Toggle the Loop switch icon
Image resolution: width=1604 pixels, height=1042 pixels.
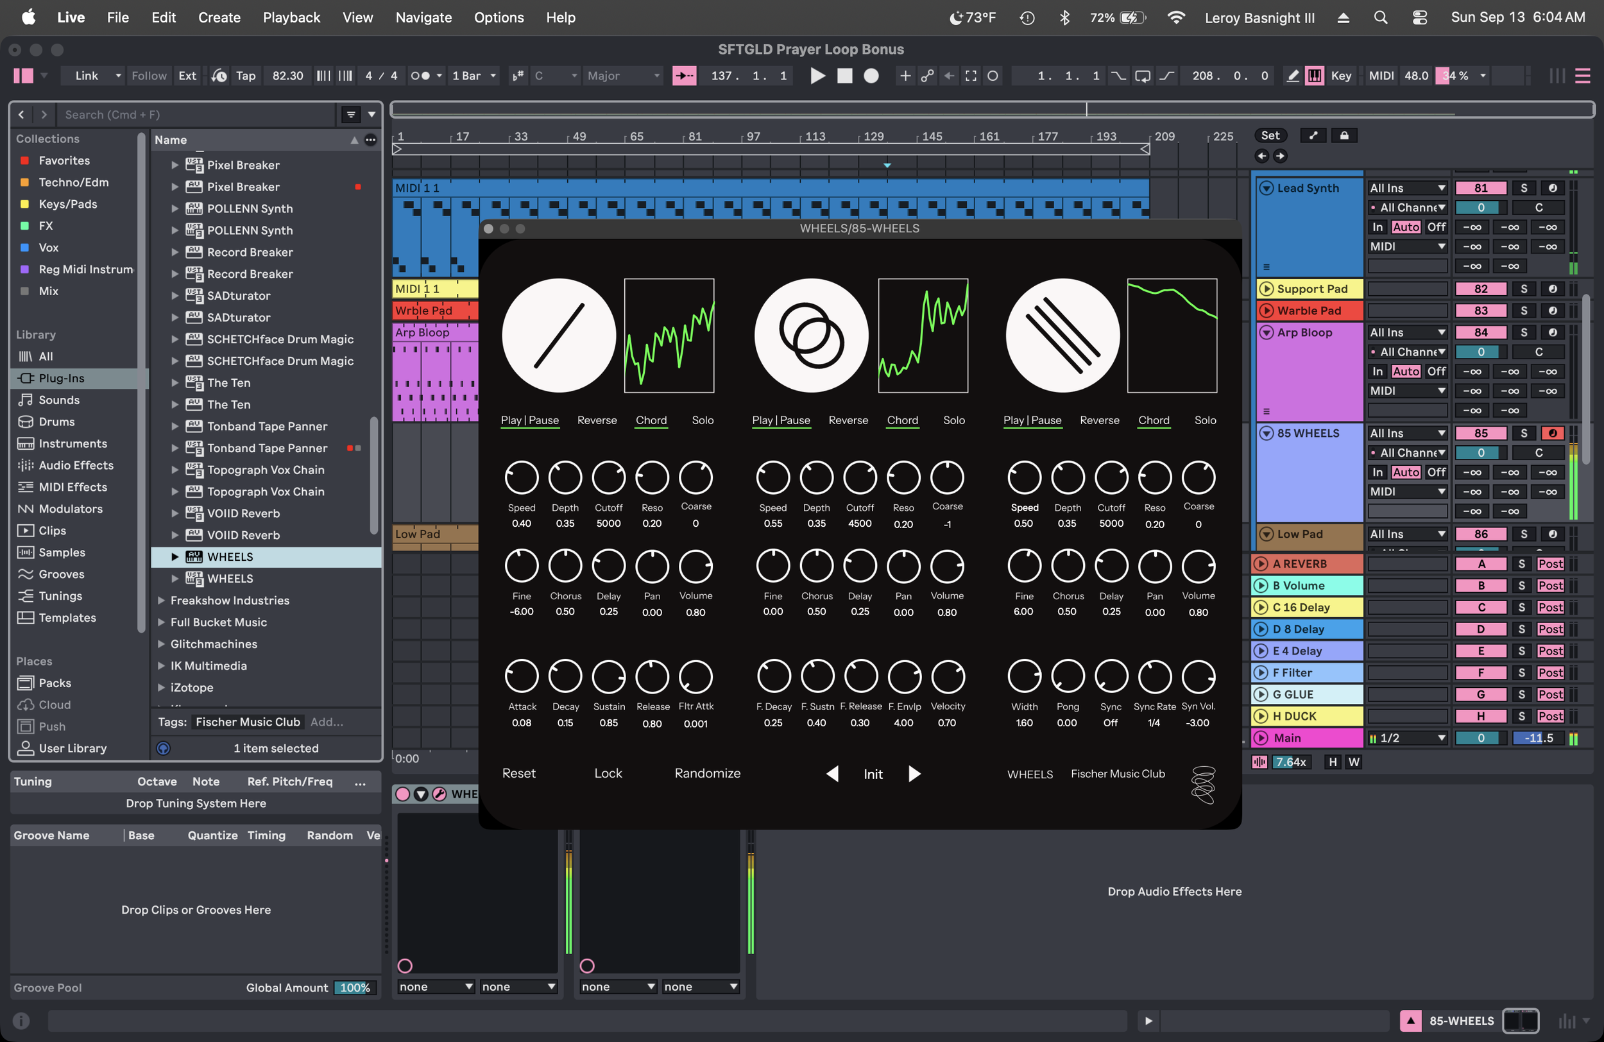pos(1143,76)
